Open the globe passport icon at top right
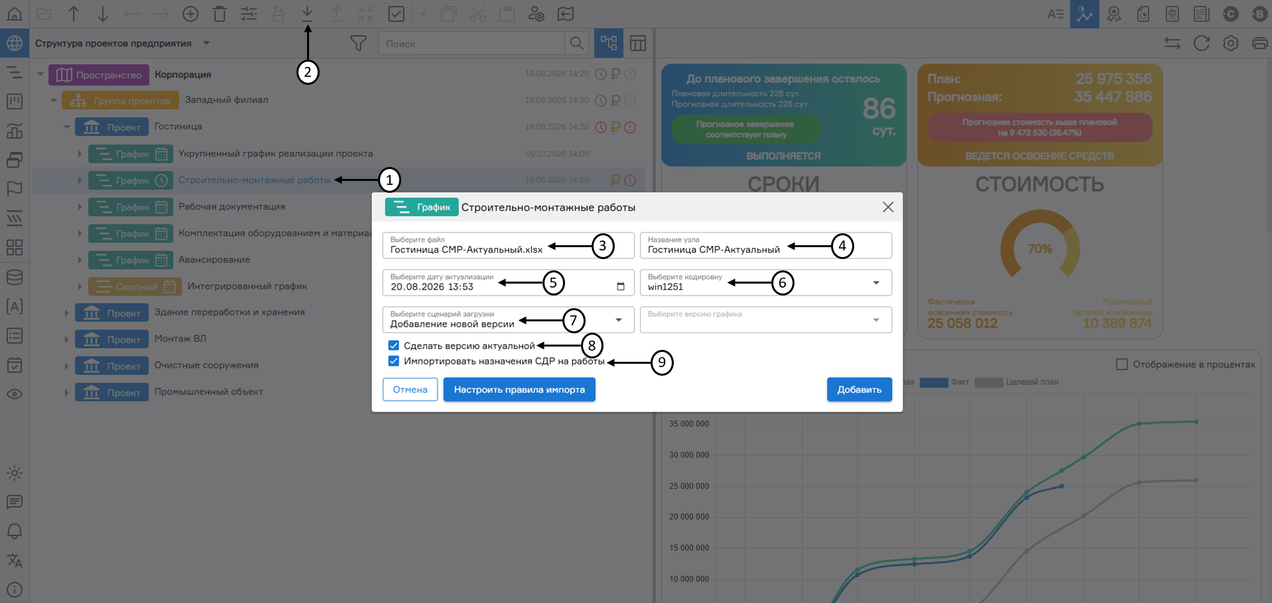Viewport: 1272px width, 603px height. coord(1172,14)
